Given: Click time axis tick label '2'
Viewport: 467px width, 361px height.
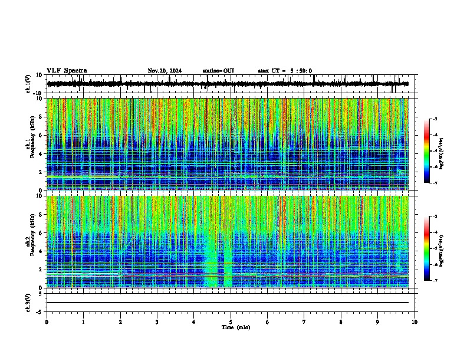Looking at the screenshot, I should coord(120,322).
